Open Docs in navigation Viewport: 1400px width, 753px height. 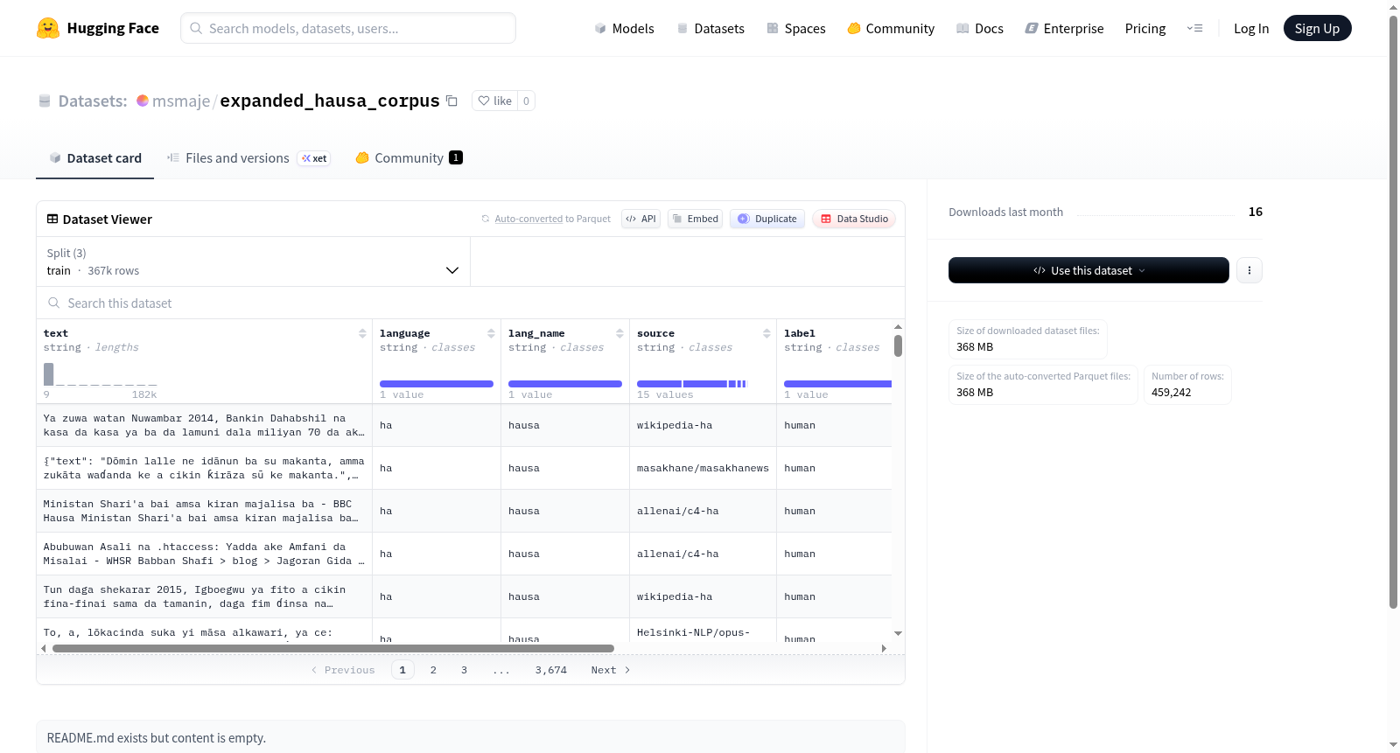[980, 28]
